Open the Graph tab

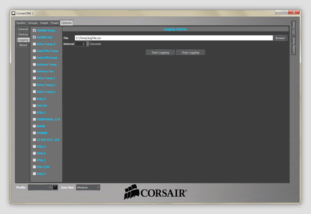[x=44, y=23]
